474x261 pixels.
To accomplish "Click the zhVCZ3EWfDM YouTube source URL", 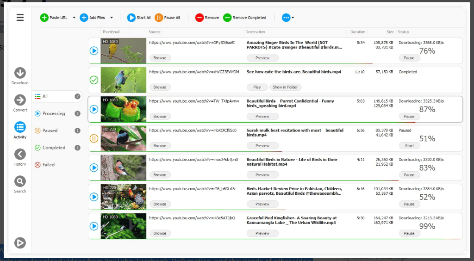I will (194, 72).
